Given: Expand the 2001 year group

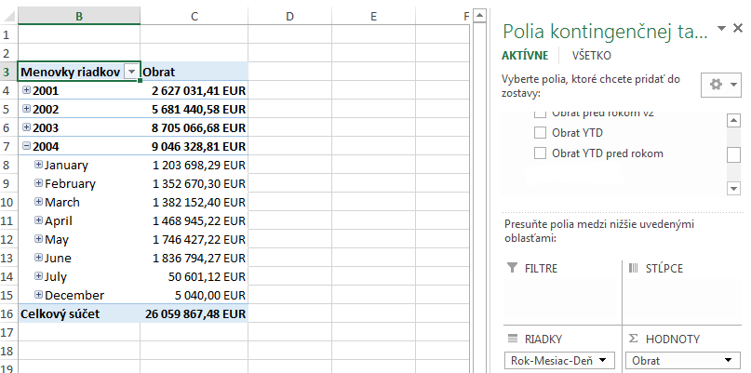Looking at the screenshot, I should click(x=27, y=90).
